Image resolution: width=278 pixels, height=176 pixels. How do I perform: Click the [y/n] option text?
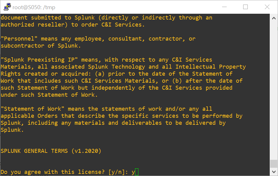coord(116,172)
